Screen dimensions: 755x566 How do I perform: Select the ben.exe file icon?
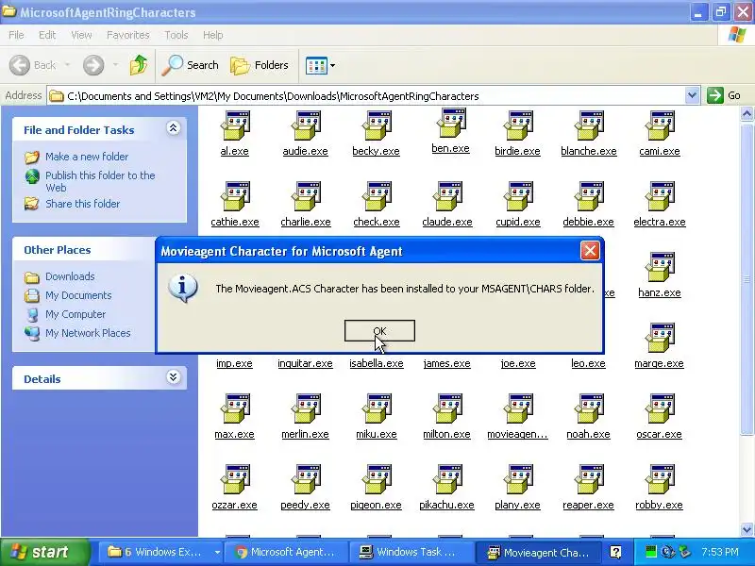[451, 124]
